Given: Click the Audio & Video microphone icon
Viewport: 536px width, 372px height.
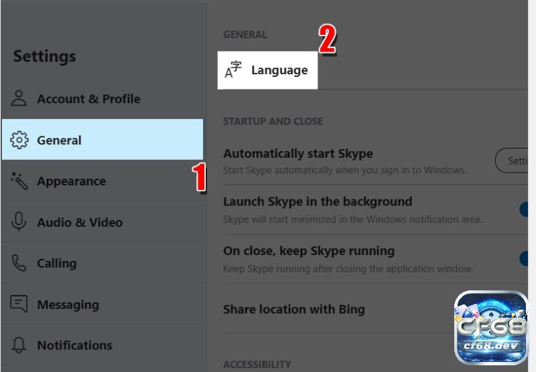Looking at the screenshot, I should coord(19,221).
